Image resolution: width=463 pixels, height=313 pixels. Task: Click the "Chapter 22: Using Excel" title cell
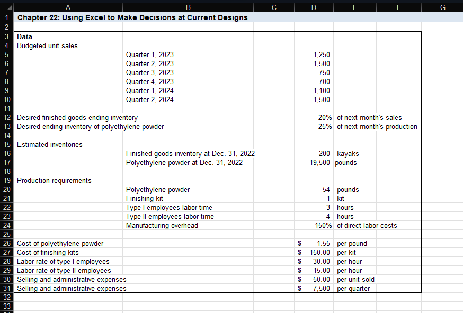pos(132,17)
